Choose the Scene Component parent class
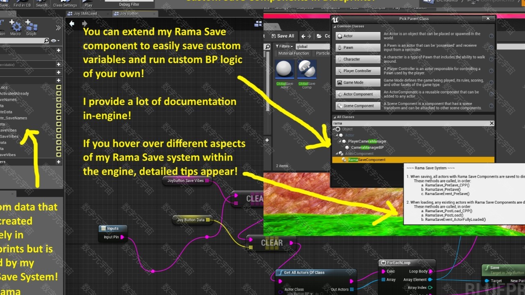525x295 pixels. pyautogui.click(x=358, y=106)
